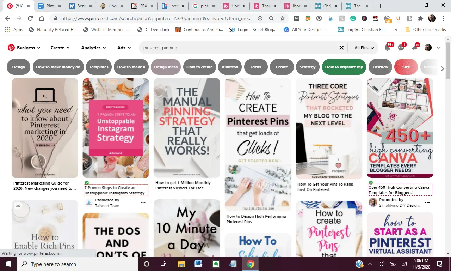
Task: Navigate back in browser history
Action: click(8, 19)
